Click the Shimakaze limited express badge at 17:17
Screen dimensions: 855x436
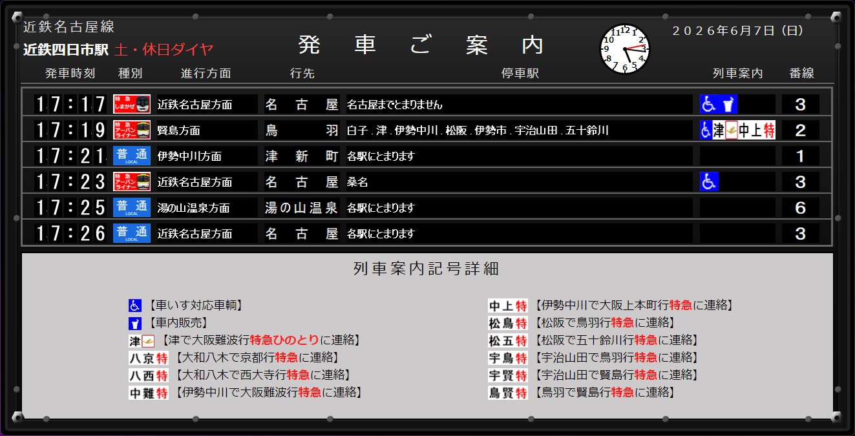tap(132, 104)
